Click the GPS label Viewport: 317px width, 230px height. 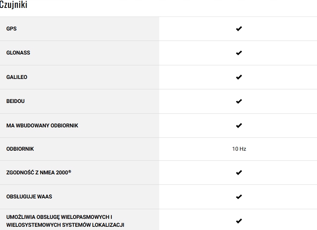tap(12, 29)
